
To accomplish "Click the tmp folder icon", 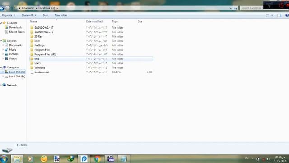I will click(32, 58).
